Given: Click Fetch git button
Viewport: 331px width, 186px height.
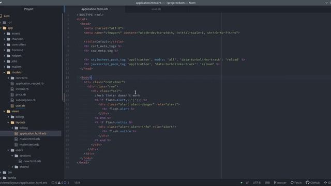Looking at the screenshot, I should pos(296,182).
